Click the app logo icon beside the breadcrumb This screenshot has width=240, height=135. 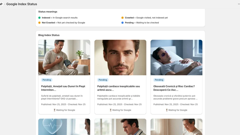(1, 4)
